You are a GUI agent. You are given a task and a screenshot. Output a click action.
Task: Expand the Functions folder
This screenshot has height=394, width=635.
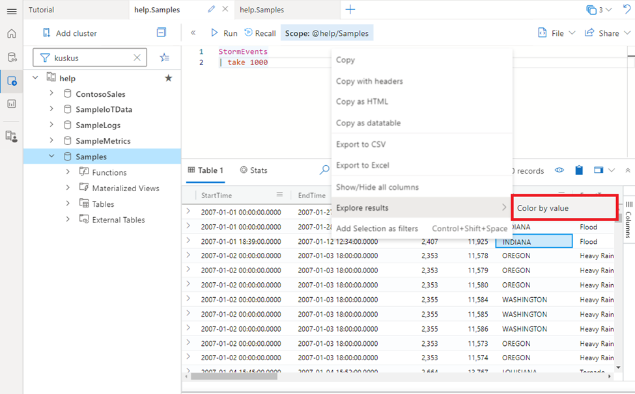[68, 172]
